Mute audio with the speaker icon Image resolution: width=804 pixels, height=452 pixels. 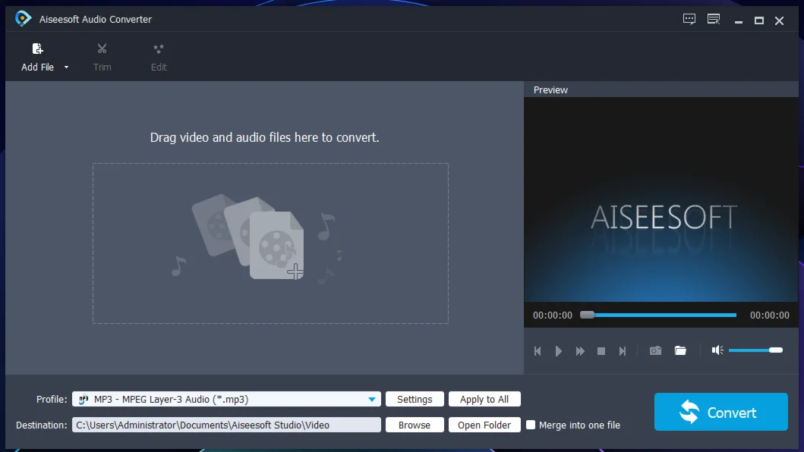[x=717, y=350]
